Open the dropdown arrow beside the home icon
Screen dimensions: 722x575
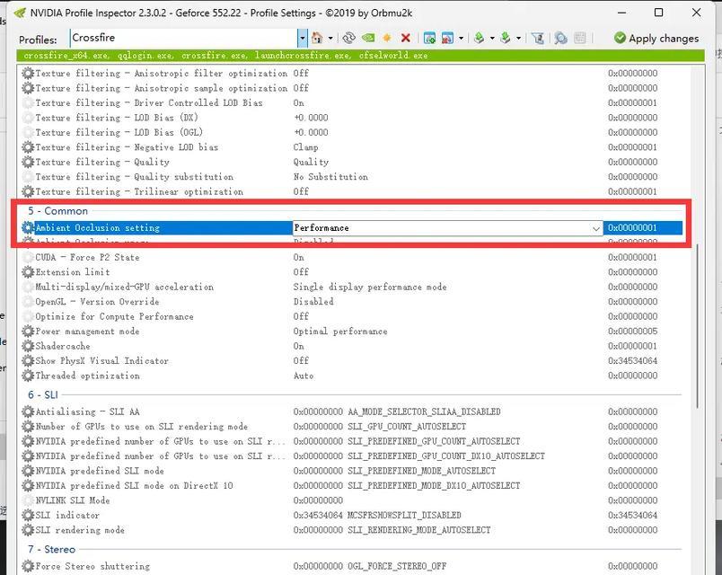point(330,38)
